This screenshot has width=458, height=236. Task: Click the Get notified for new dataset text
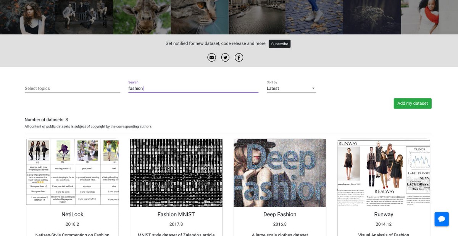pos(215,43)
